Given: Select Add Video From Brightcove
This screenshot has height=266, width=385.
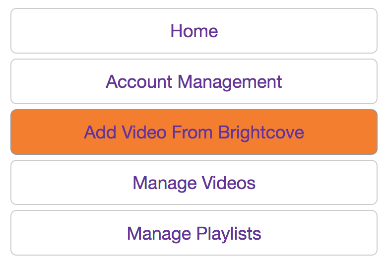Looking at the screenshot, I should [194, 133].
